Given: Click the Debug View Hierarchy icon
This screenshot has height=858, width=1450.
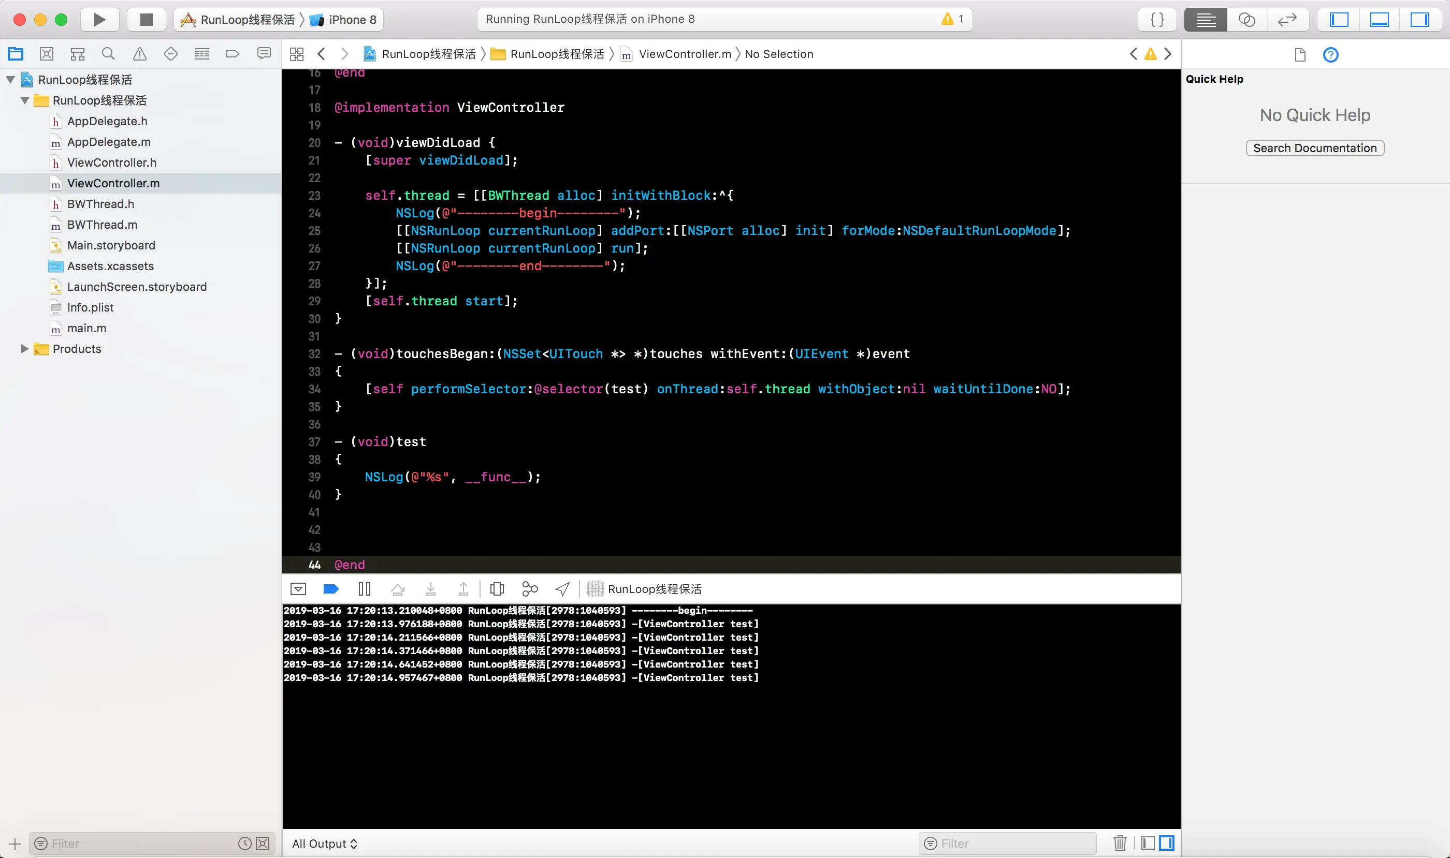Looking at the screenshot, I should [x=497, y=589].
